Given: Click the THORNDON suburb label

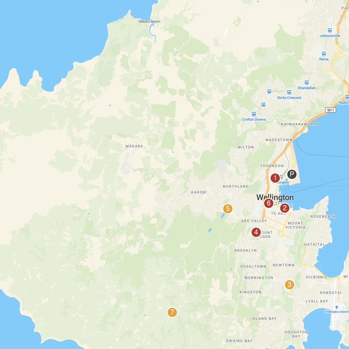Looking at the screenshot, I should (x=272, y=166).
